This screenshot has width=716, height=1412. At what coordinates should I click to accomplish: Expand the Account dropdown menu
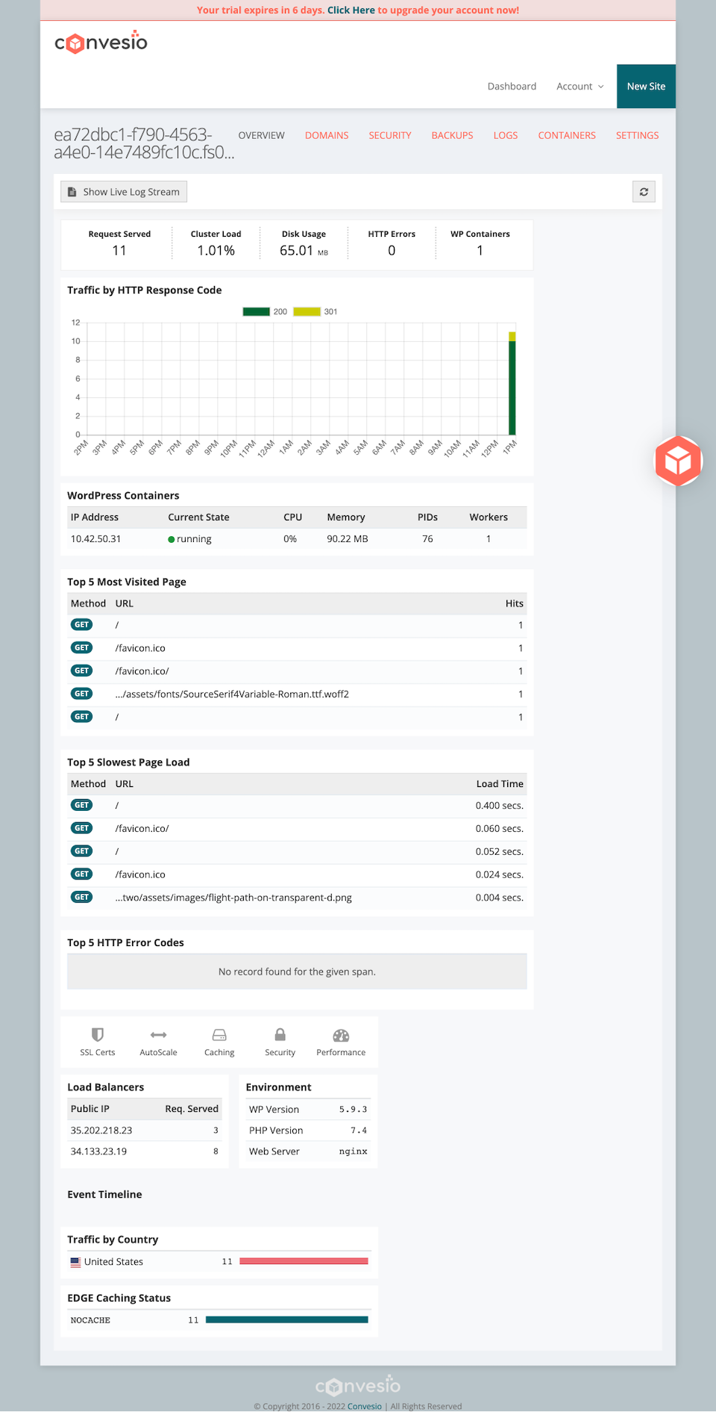(x=580, y=87)
